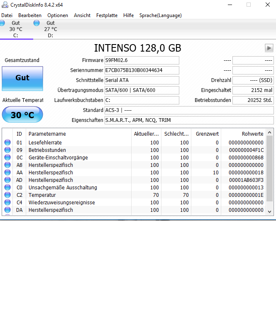276x310 pixels.
Task: Select the Unsachgemäße Ausschaltung row text
Action: pos(63,187)
